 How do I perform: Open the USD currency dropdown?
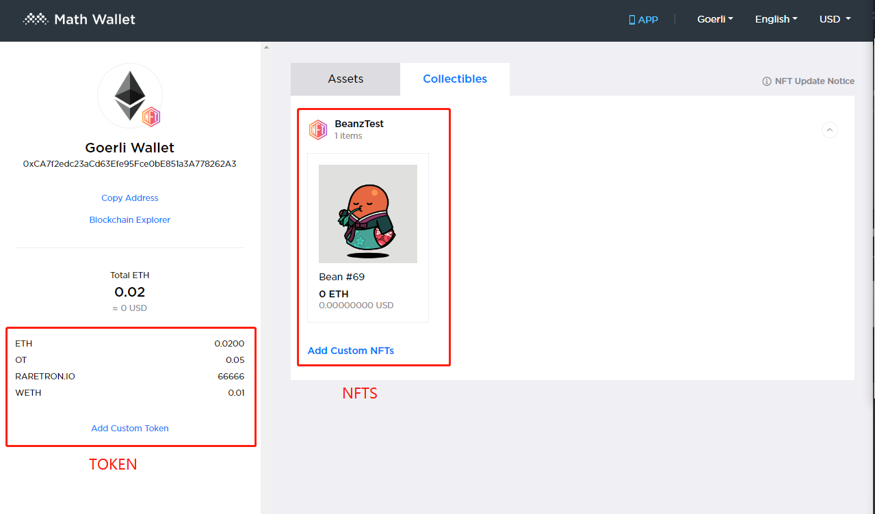coord(835,19)
